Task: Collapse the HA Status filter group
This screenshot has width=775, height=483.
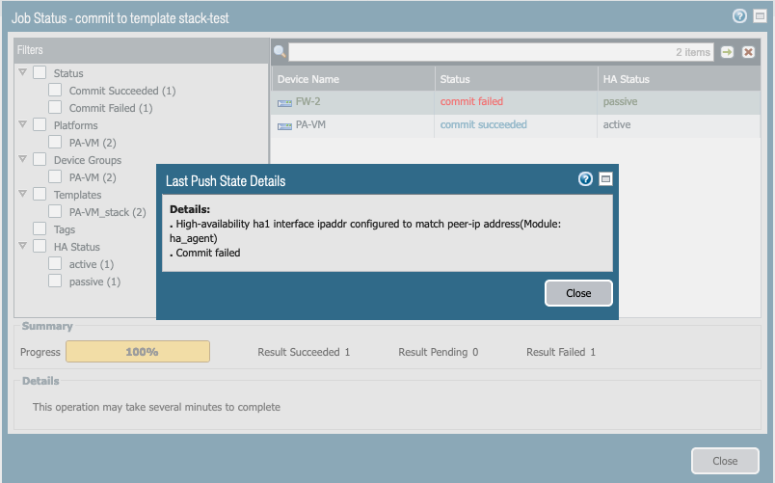Action: coord(22,245)
